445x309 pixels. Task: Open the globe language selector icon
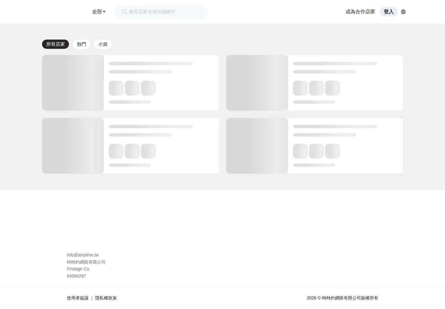point(403,12)
